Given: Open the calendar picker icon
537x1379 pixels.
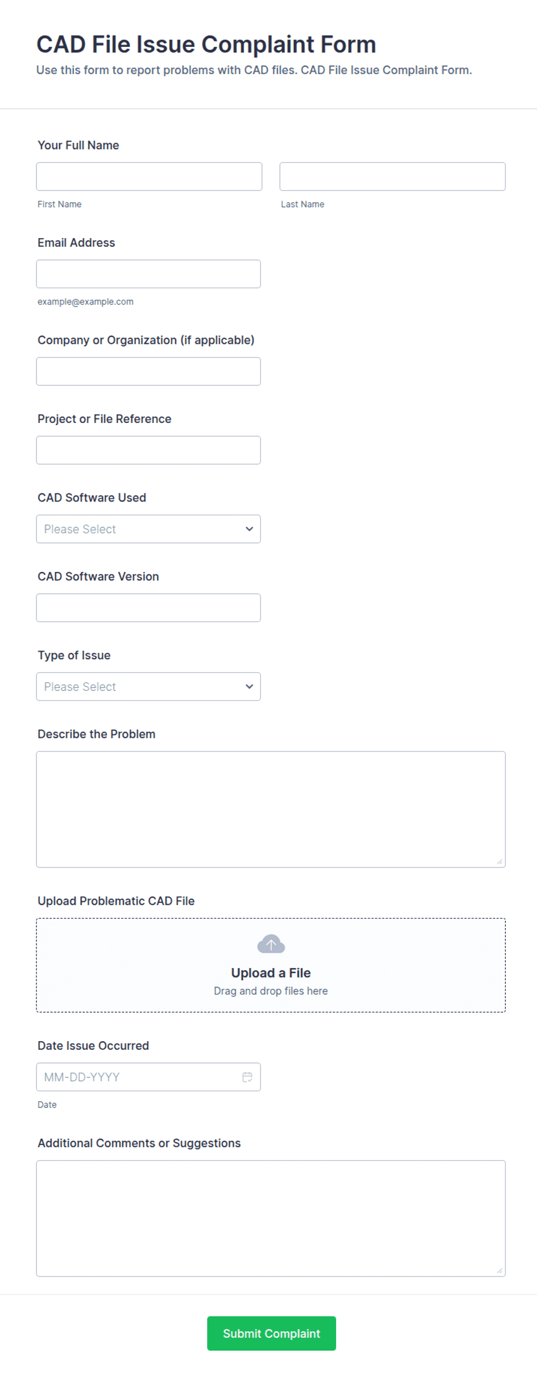Looking at the screenshot, I should (x=247, y=1077).
